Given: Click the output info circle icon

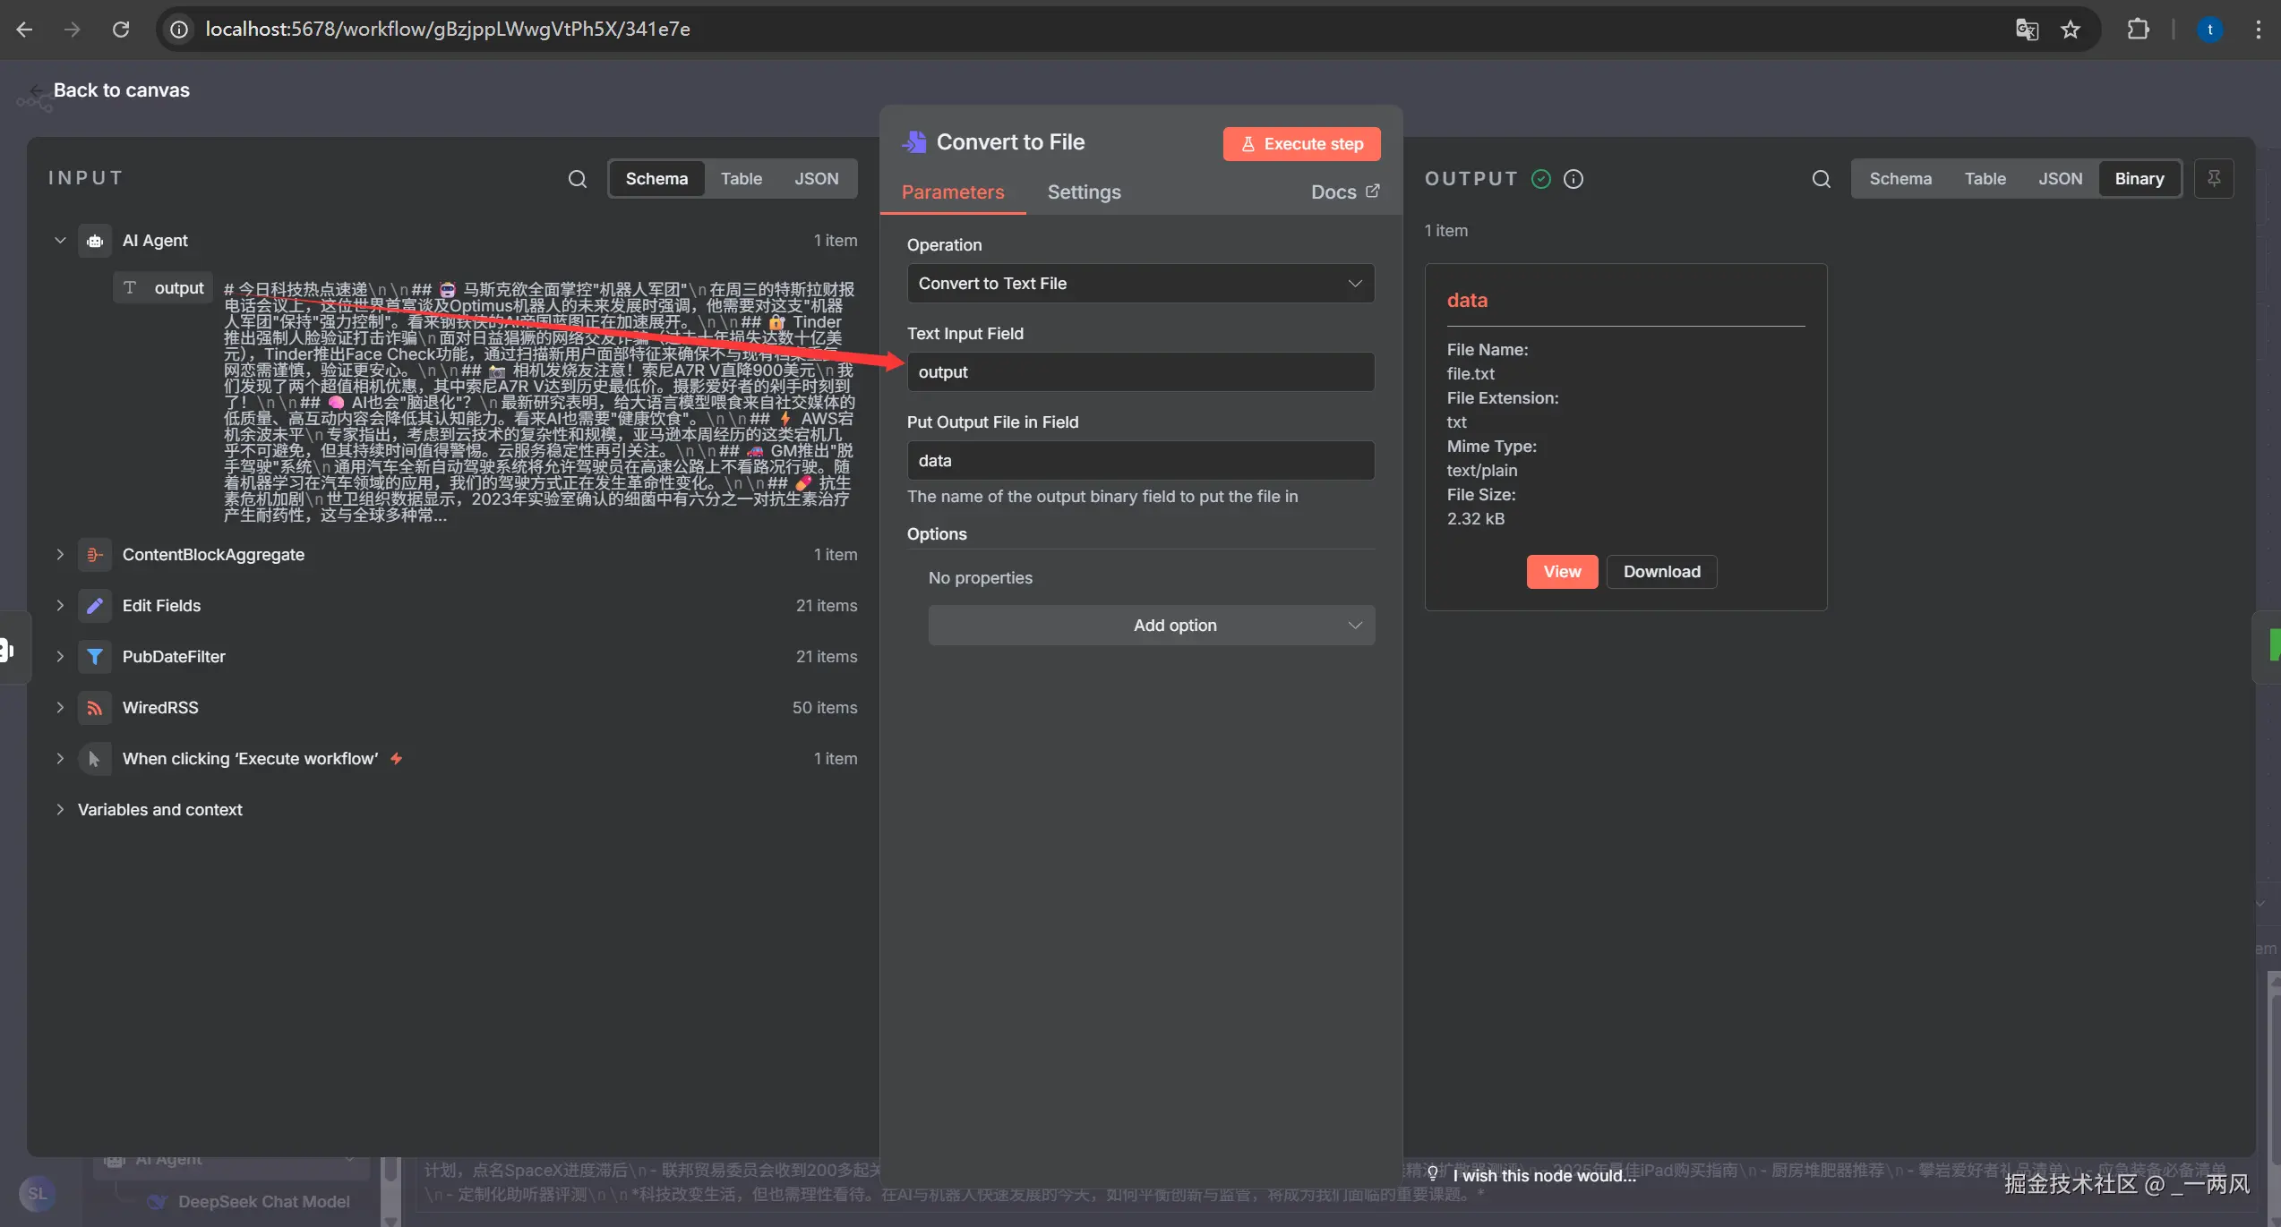Looking at the screenshot, I should (x=1574, y=179).
